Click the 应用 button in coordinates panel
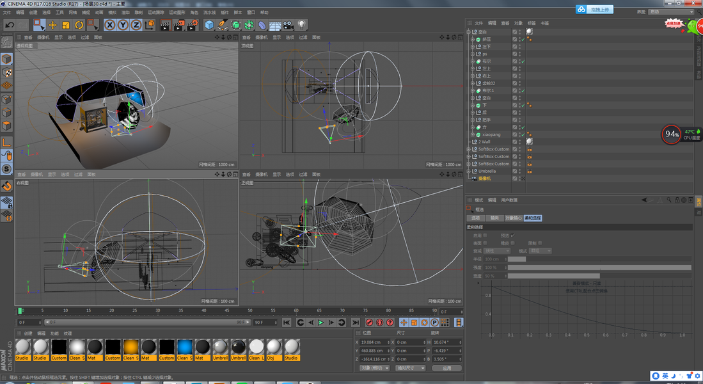This screenshot has width=703, height=384. coord(447,368)
